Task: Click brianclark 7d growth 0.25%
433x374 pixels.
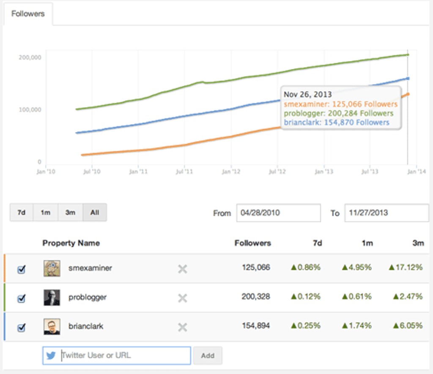Action: pos(306,326)
